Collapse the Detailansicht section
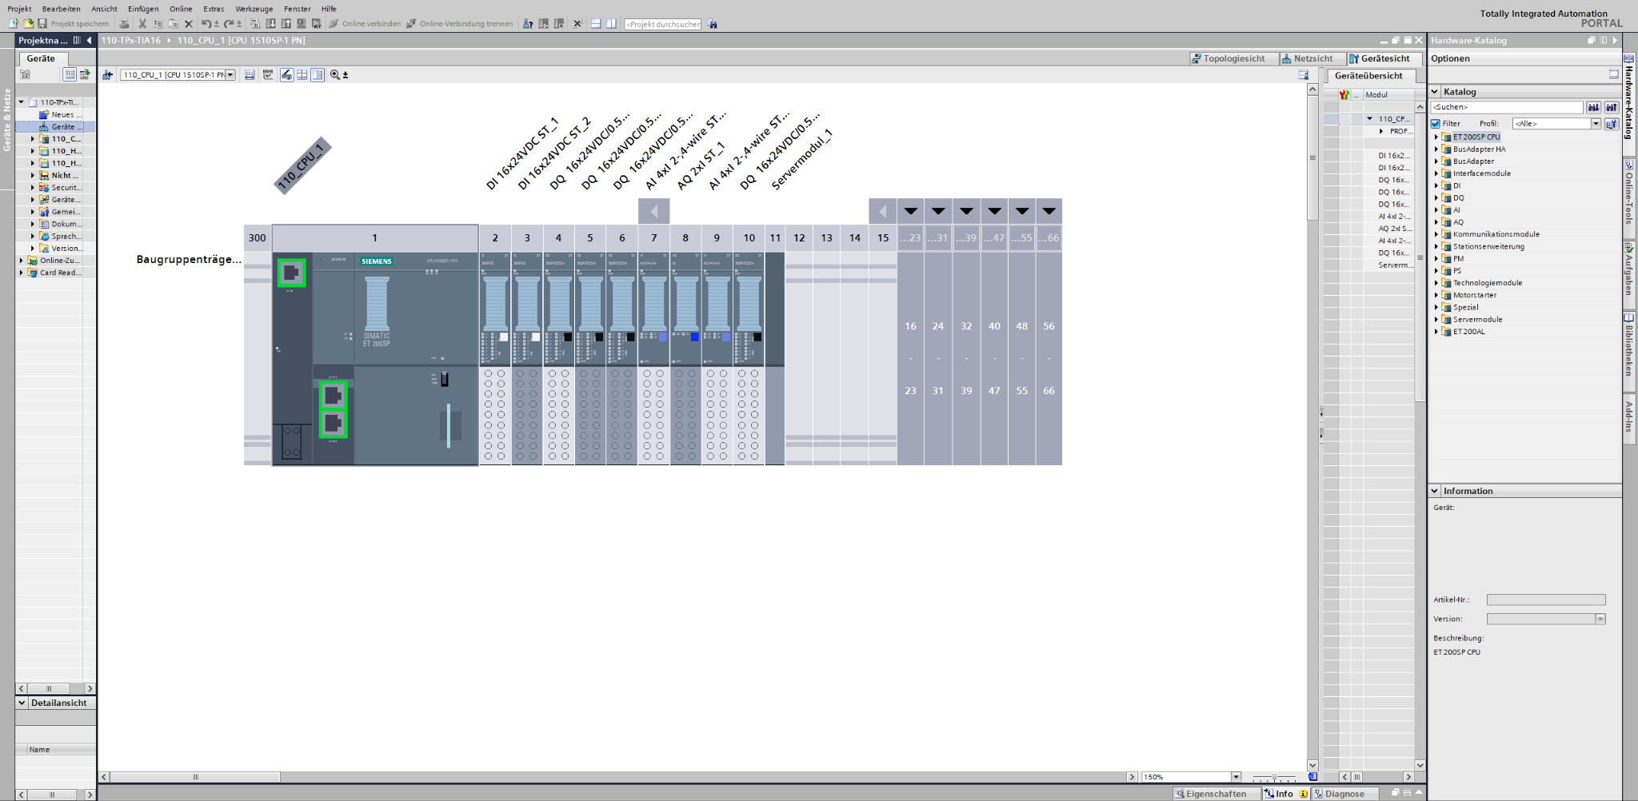Screen dimensions: 1638x801 pos(22,703)
